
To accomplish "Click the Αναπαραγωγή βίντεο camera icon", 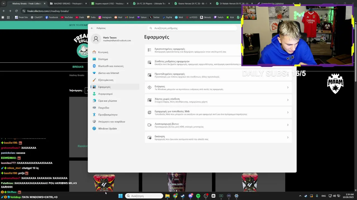I will (149, 125).
